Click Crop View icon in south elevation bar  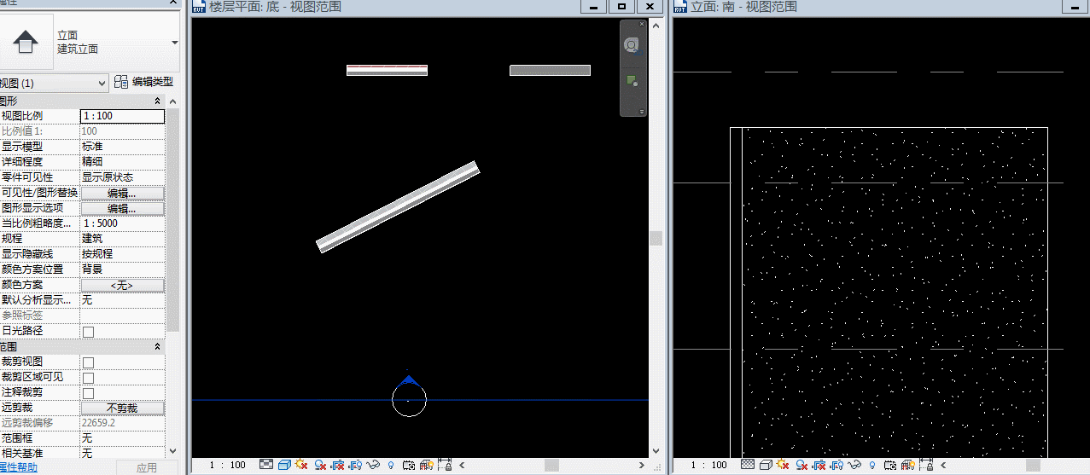pos(819,465)
